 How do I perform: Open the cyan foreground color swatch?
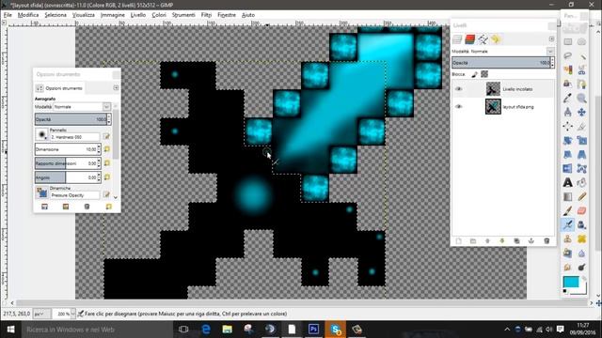point(571,282)
